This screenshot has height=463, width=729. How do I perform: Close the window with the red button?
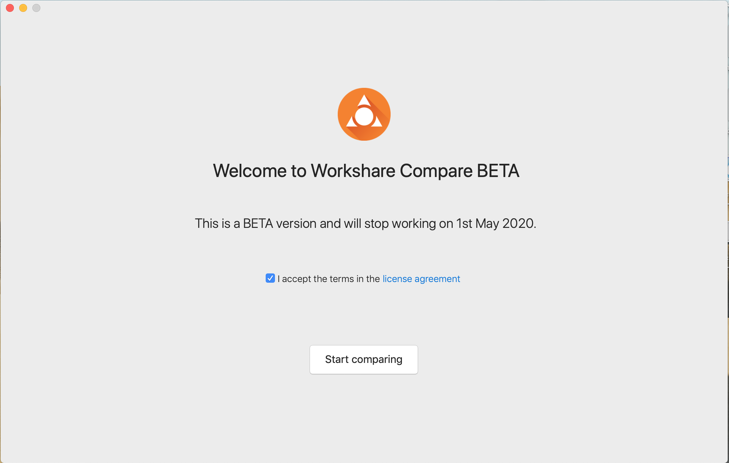10,8
